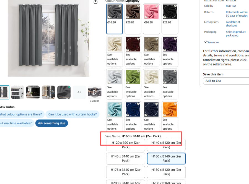Select size H180 x B120 cm (2er Pack)
The height and width of the screenshot is (184, 249).
click(166, 172)
